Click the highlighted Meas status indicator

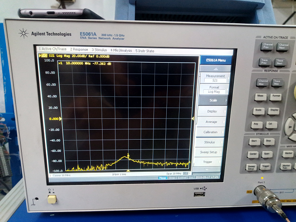pyautogui.click(x=162, y=178)
